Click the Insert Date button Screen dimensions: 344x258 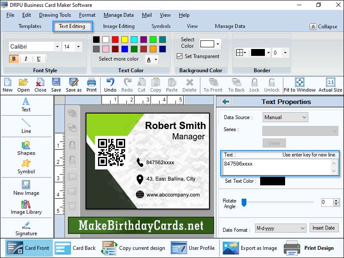pos(324,228)
